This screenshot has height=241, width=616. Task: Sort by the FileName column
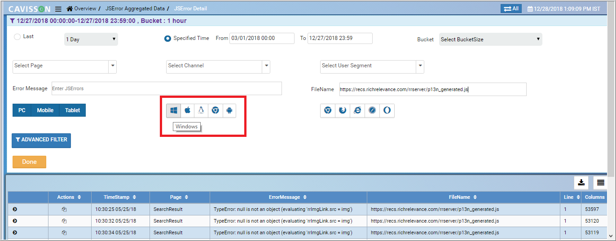tap(463, 197)
